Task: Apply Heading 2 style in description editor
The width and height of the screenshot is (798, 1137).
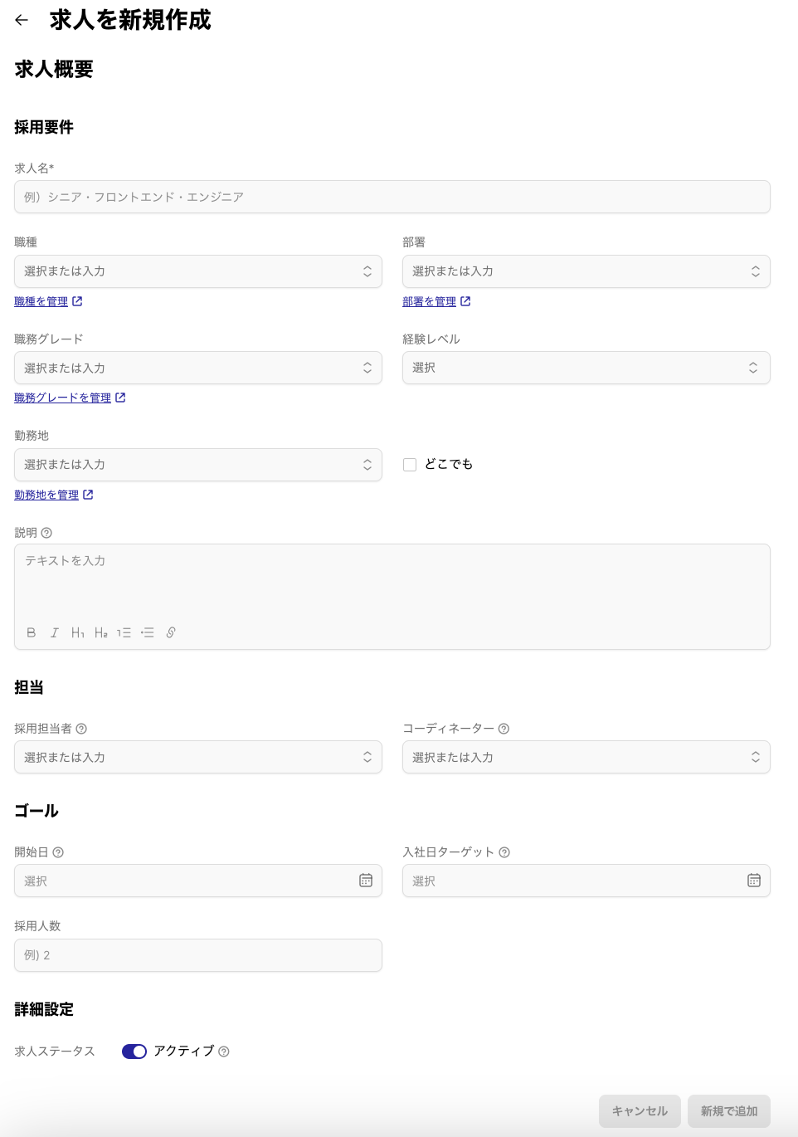Action: pyautogui.click(x=101, y=632)
